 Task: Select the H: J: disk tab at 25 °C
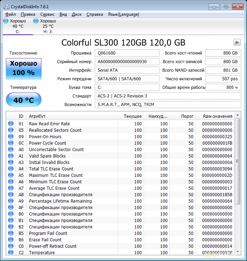48,26
